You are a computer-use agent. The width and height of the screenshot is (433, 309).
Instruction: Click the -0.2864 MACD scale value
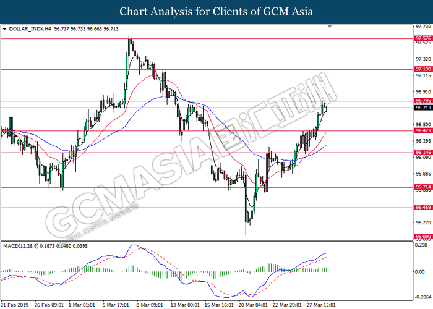pos(423,297)
